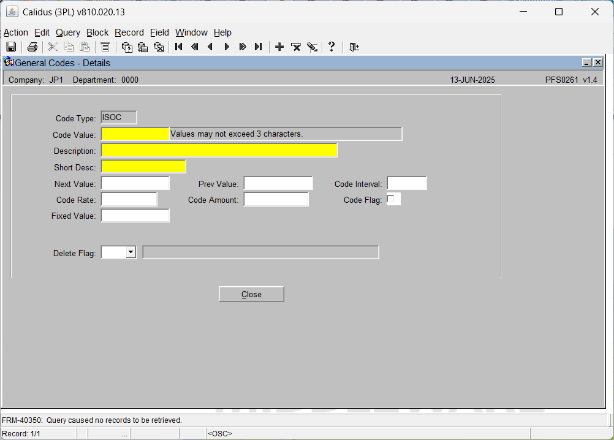Click the Department: 0000 header text
The image size is (614, 440).
pos(106,80)
